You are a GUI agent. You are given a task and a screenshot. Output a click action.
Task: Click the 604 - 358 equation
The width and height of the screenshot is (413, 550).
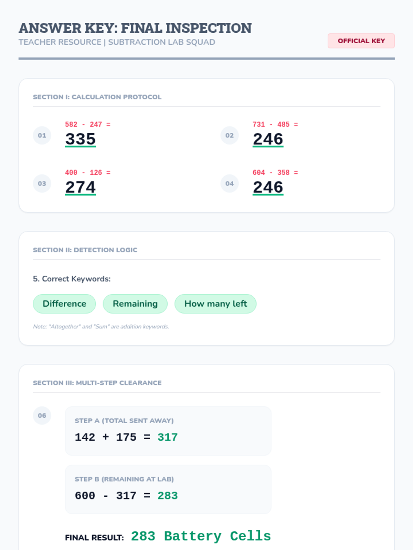(x=275, y=173)
